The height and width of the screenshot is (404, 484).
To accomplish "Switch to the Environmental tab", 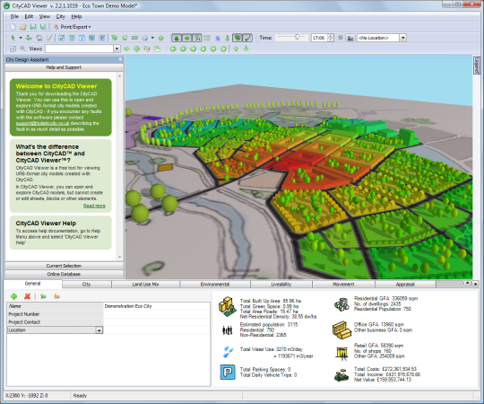I will click(x=215, y=284).
